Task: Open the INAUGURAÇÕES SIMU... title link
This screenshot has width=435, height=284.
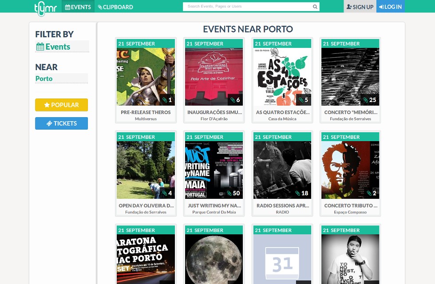Action: pyautogui.click(x=214, y=112)
